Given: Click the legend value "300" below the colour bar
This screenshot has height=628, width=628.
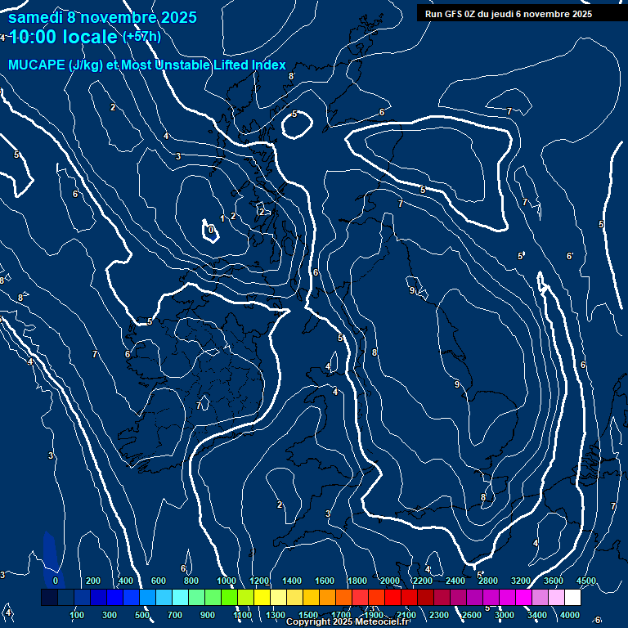Looking at the screenshot, I should (110, 615).
